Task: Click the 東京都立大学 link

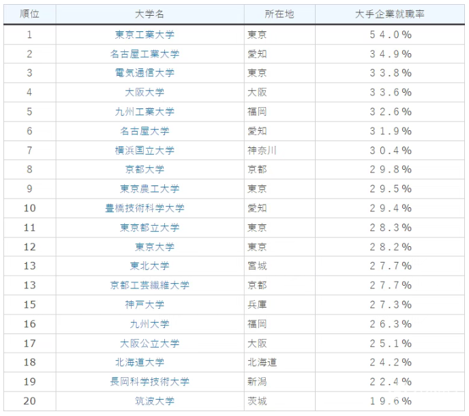Action: pos(149,227)
